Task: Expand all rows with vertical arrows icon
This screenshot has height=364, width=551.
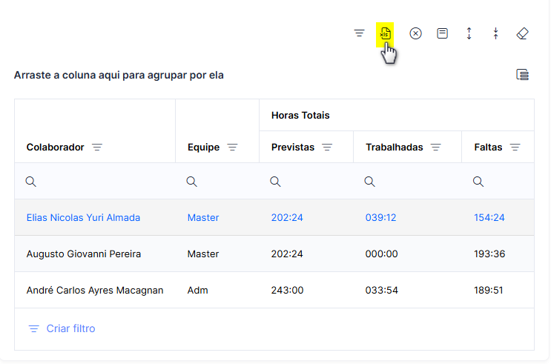Action: click(x=469, y=33)
